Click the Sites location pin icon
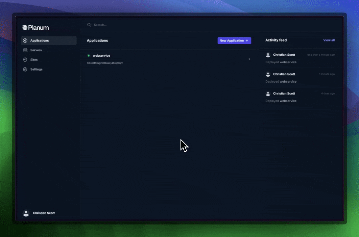This screenshot has width=359, height=237. 25,60
